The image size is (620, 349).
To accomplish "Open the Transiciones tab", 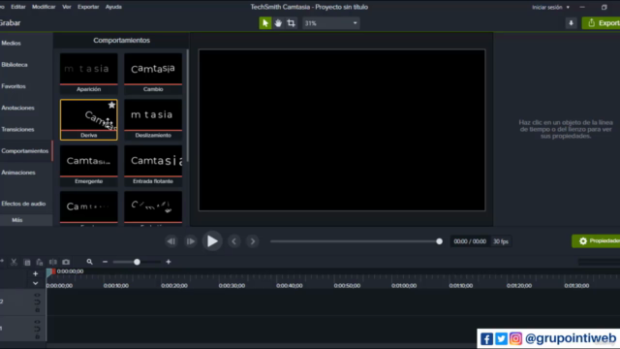I will point(17,129).
